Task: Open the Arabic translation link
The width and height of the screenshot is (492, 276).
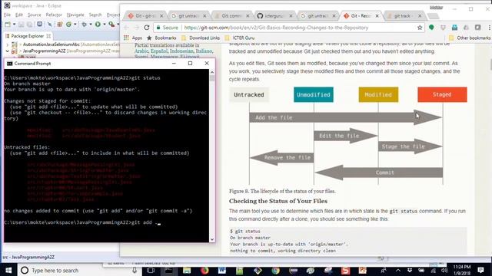Action: coord(141,51)
